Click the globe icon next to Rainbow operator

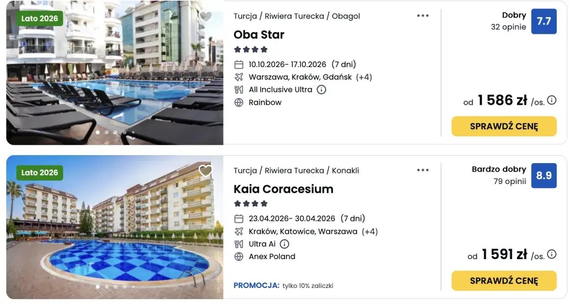point(239,102)
